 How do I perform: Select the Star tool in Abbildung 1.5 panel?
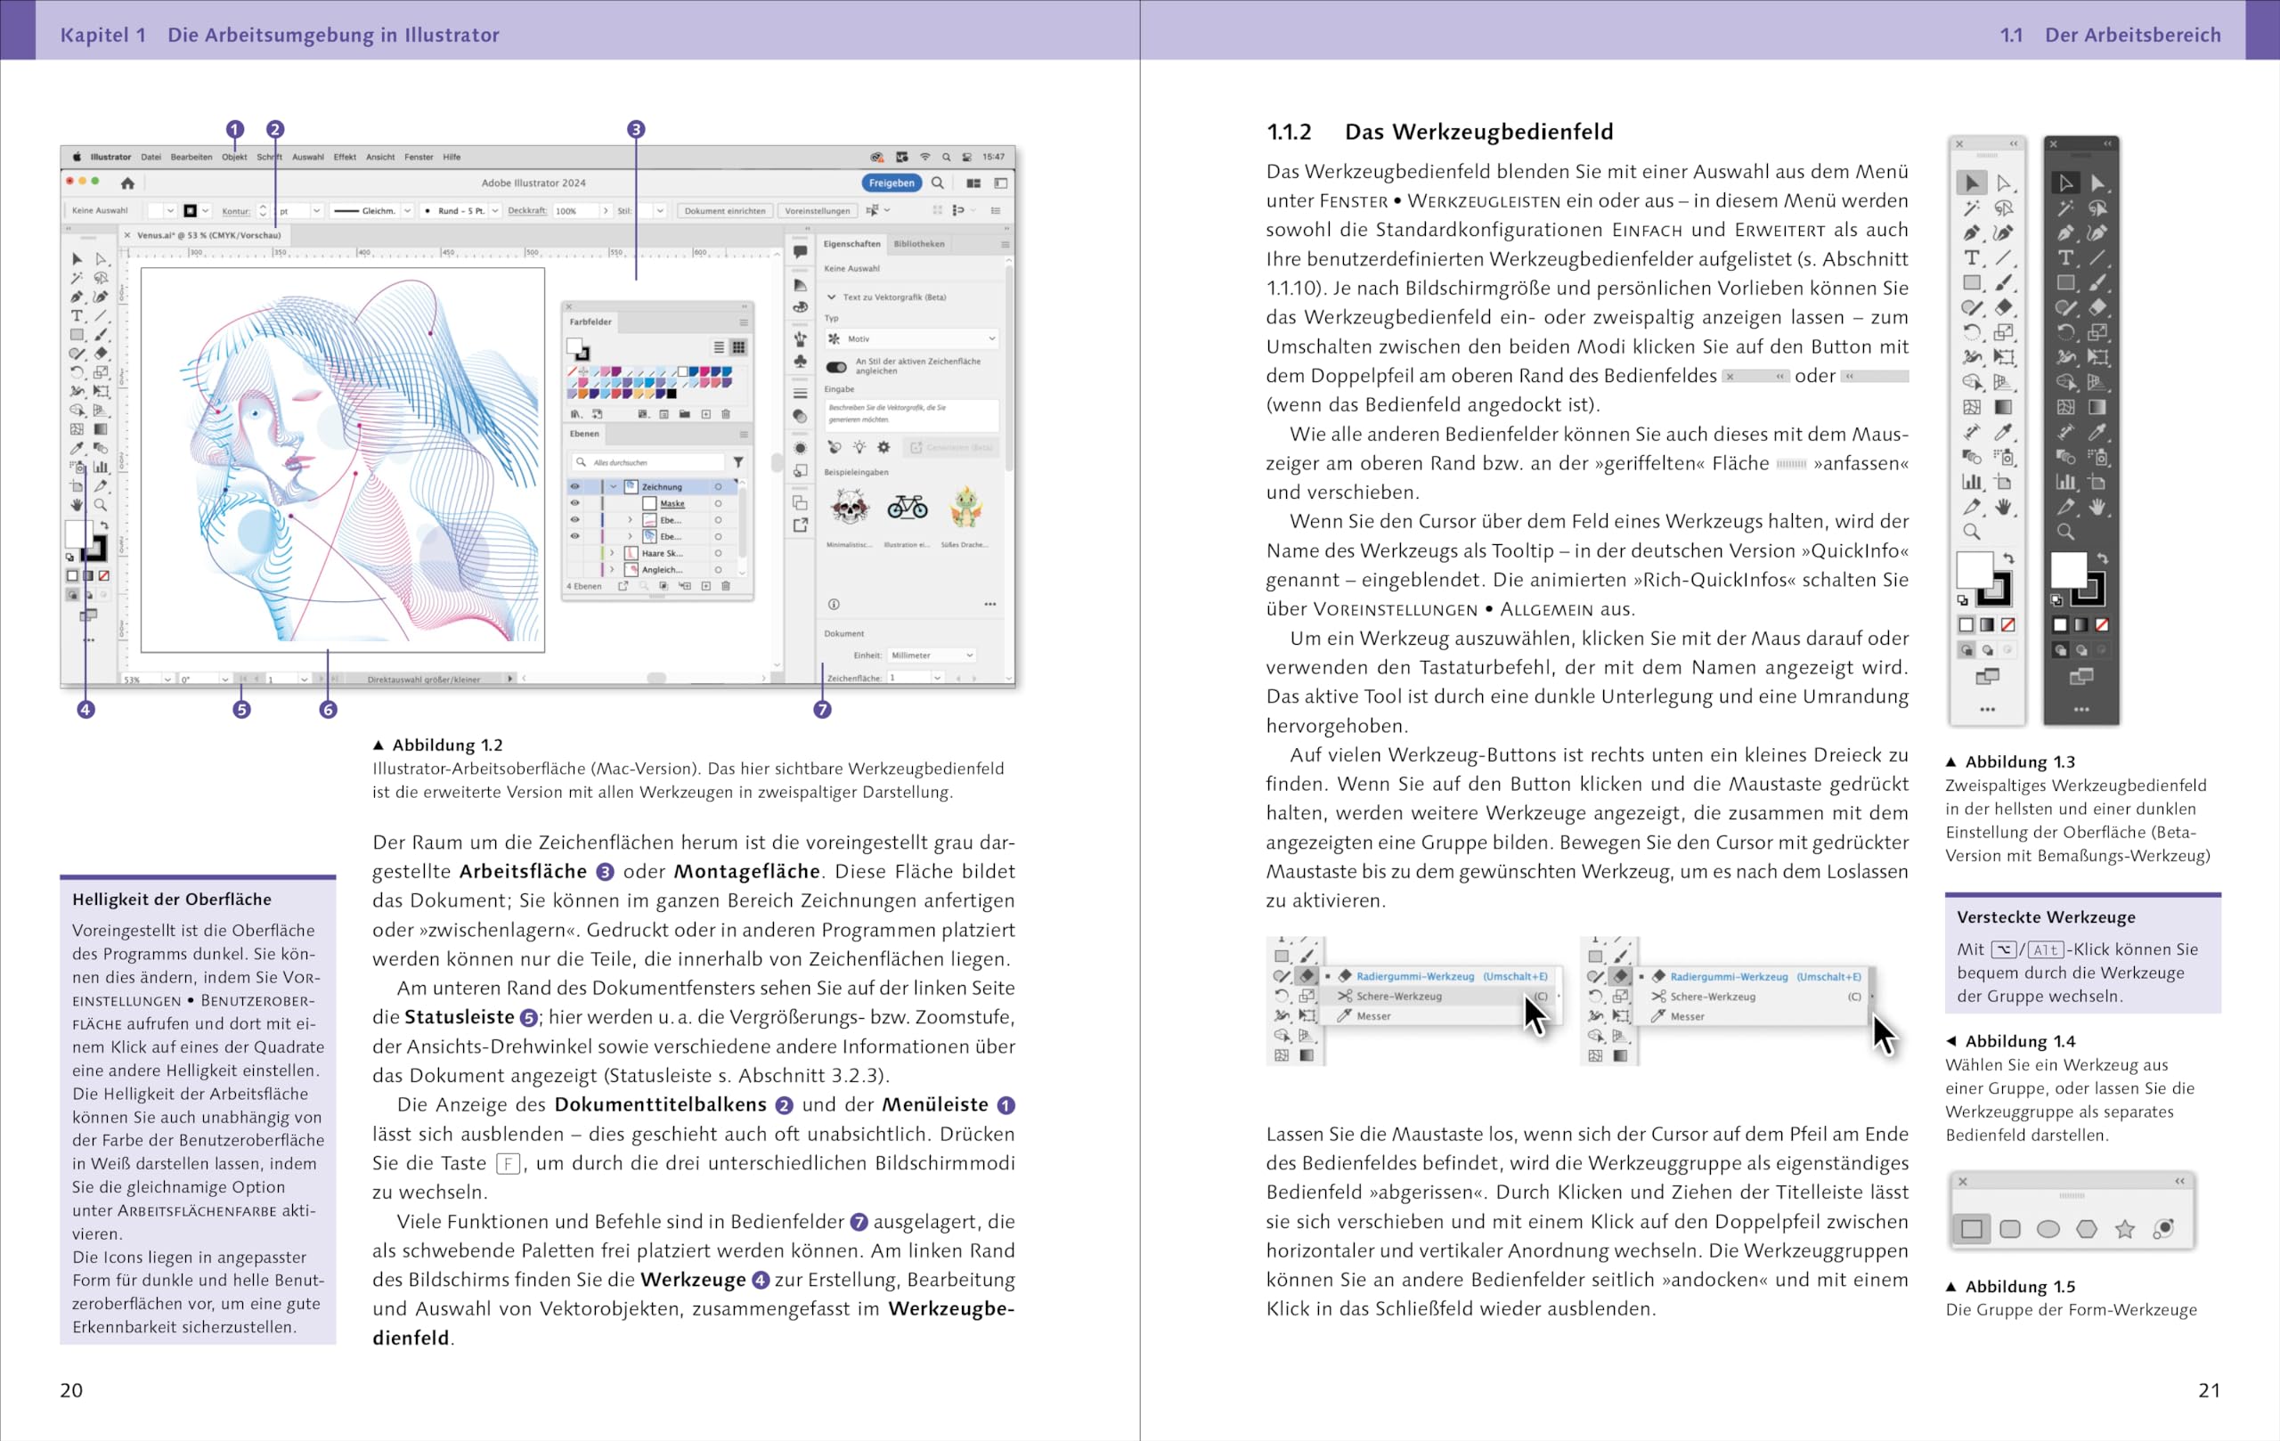tap(2125, 1229)
